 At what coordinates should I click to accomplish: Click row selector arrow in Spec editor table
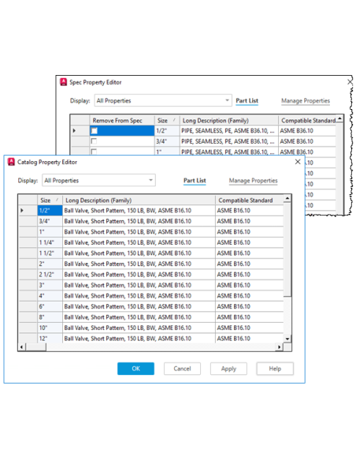coord(74,130)
